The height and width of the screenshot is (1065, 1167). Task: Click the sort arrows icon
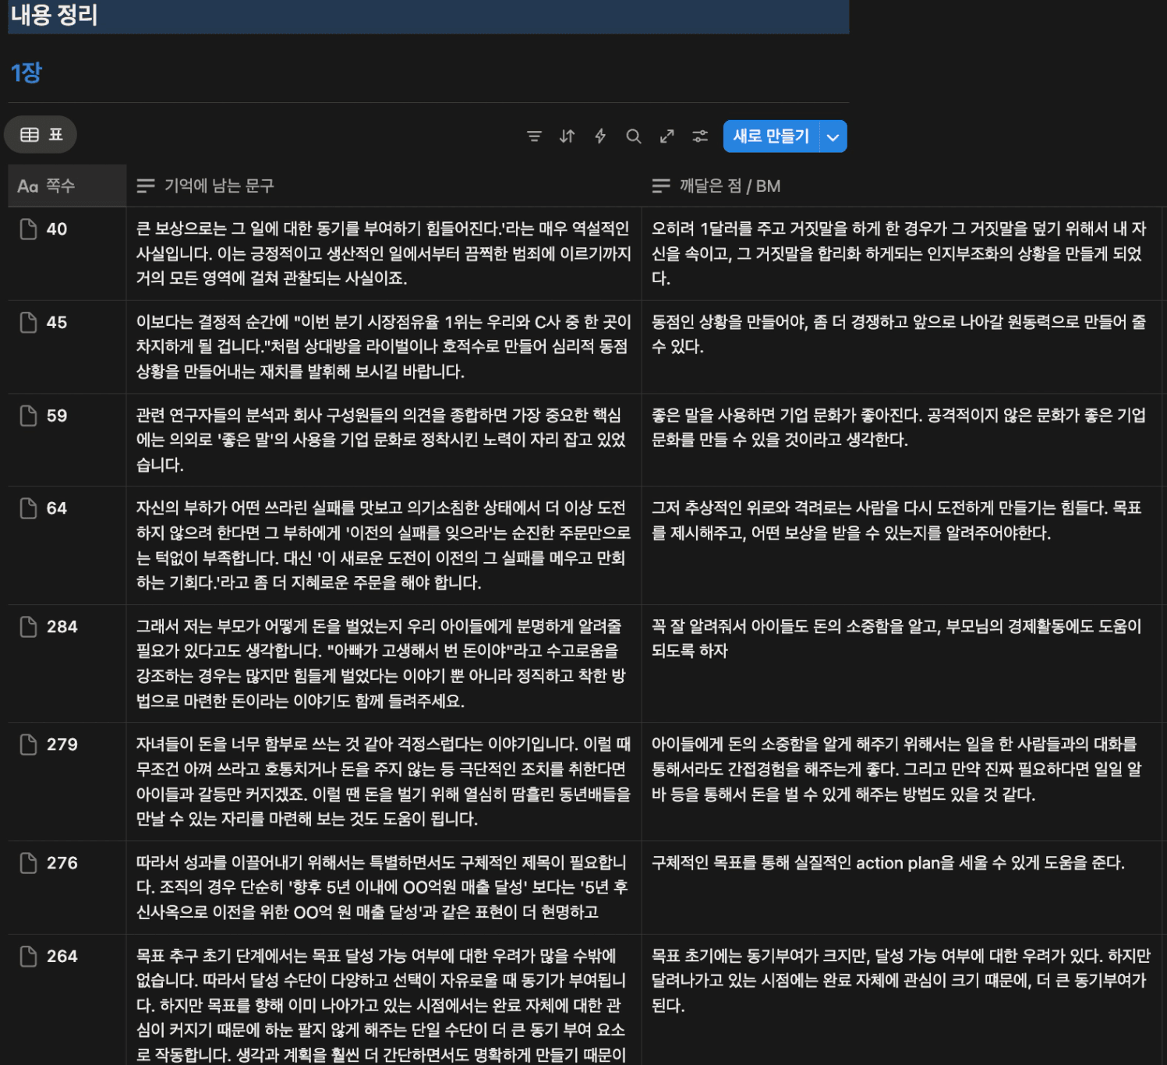[x=567, y=136]
